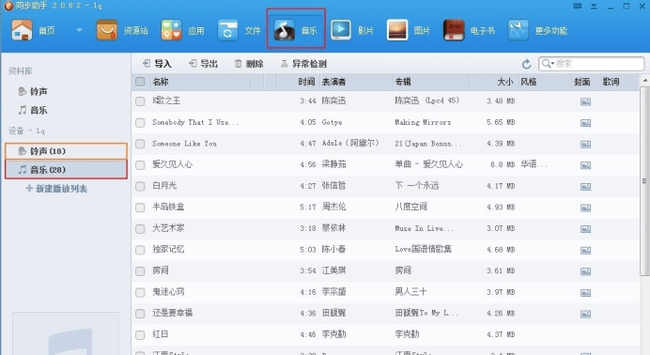Check the box for Someone Like You
The image size is (650, 355).
(x=140, y=144)
